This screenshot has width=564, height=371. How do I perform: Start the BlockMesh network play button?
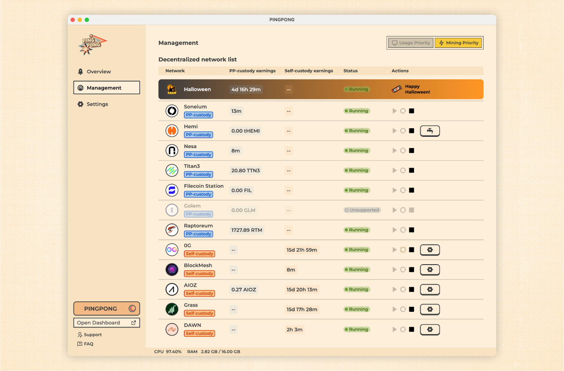[394, 270]
